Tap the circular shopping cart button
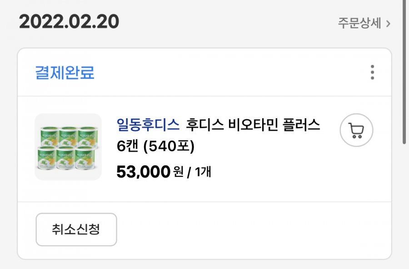 pyautogui.click(x=356, y=130)
